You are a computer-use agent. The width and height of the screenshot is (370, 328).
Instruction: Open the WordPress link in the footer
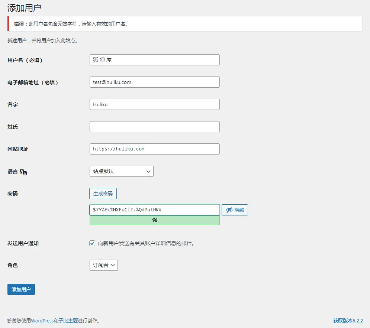coord(42,321)
